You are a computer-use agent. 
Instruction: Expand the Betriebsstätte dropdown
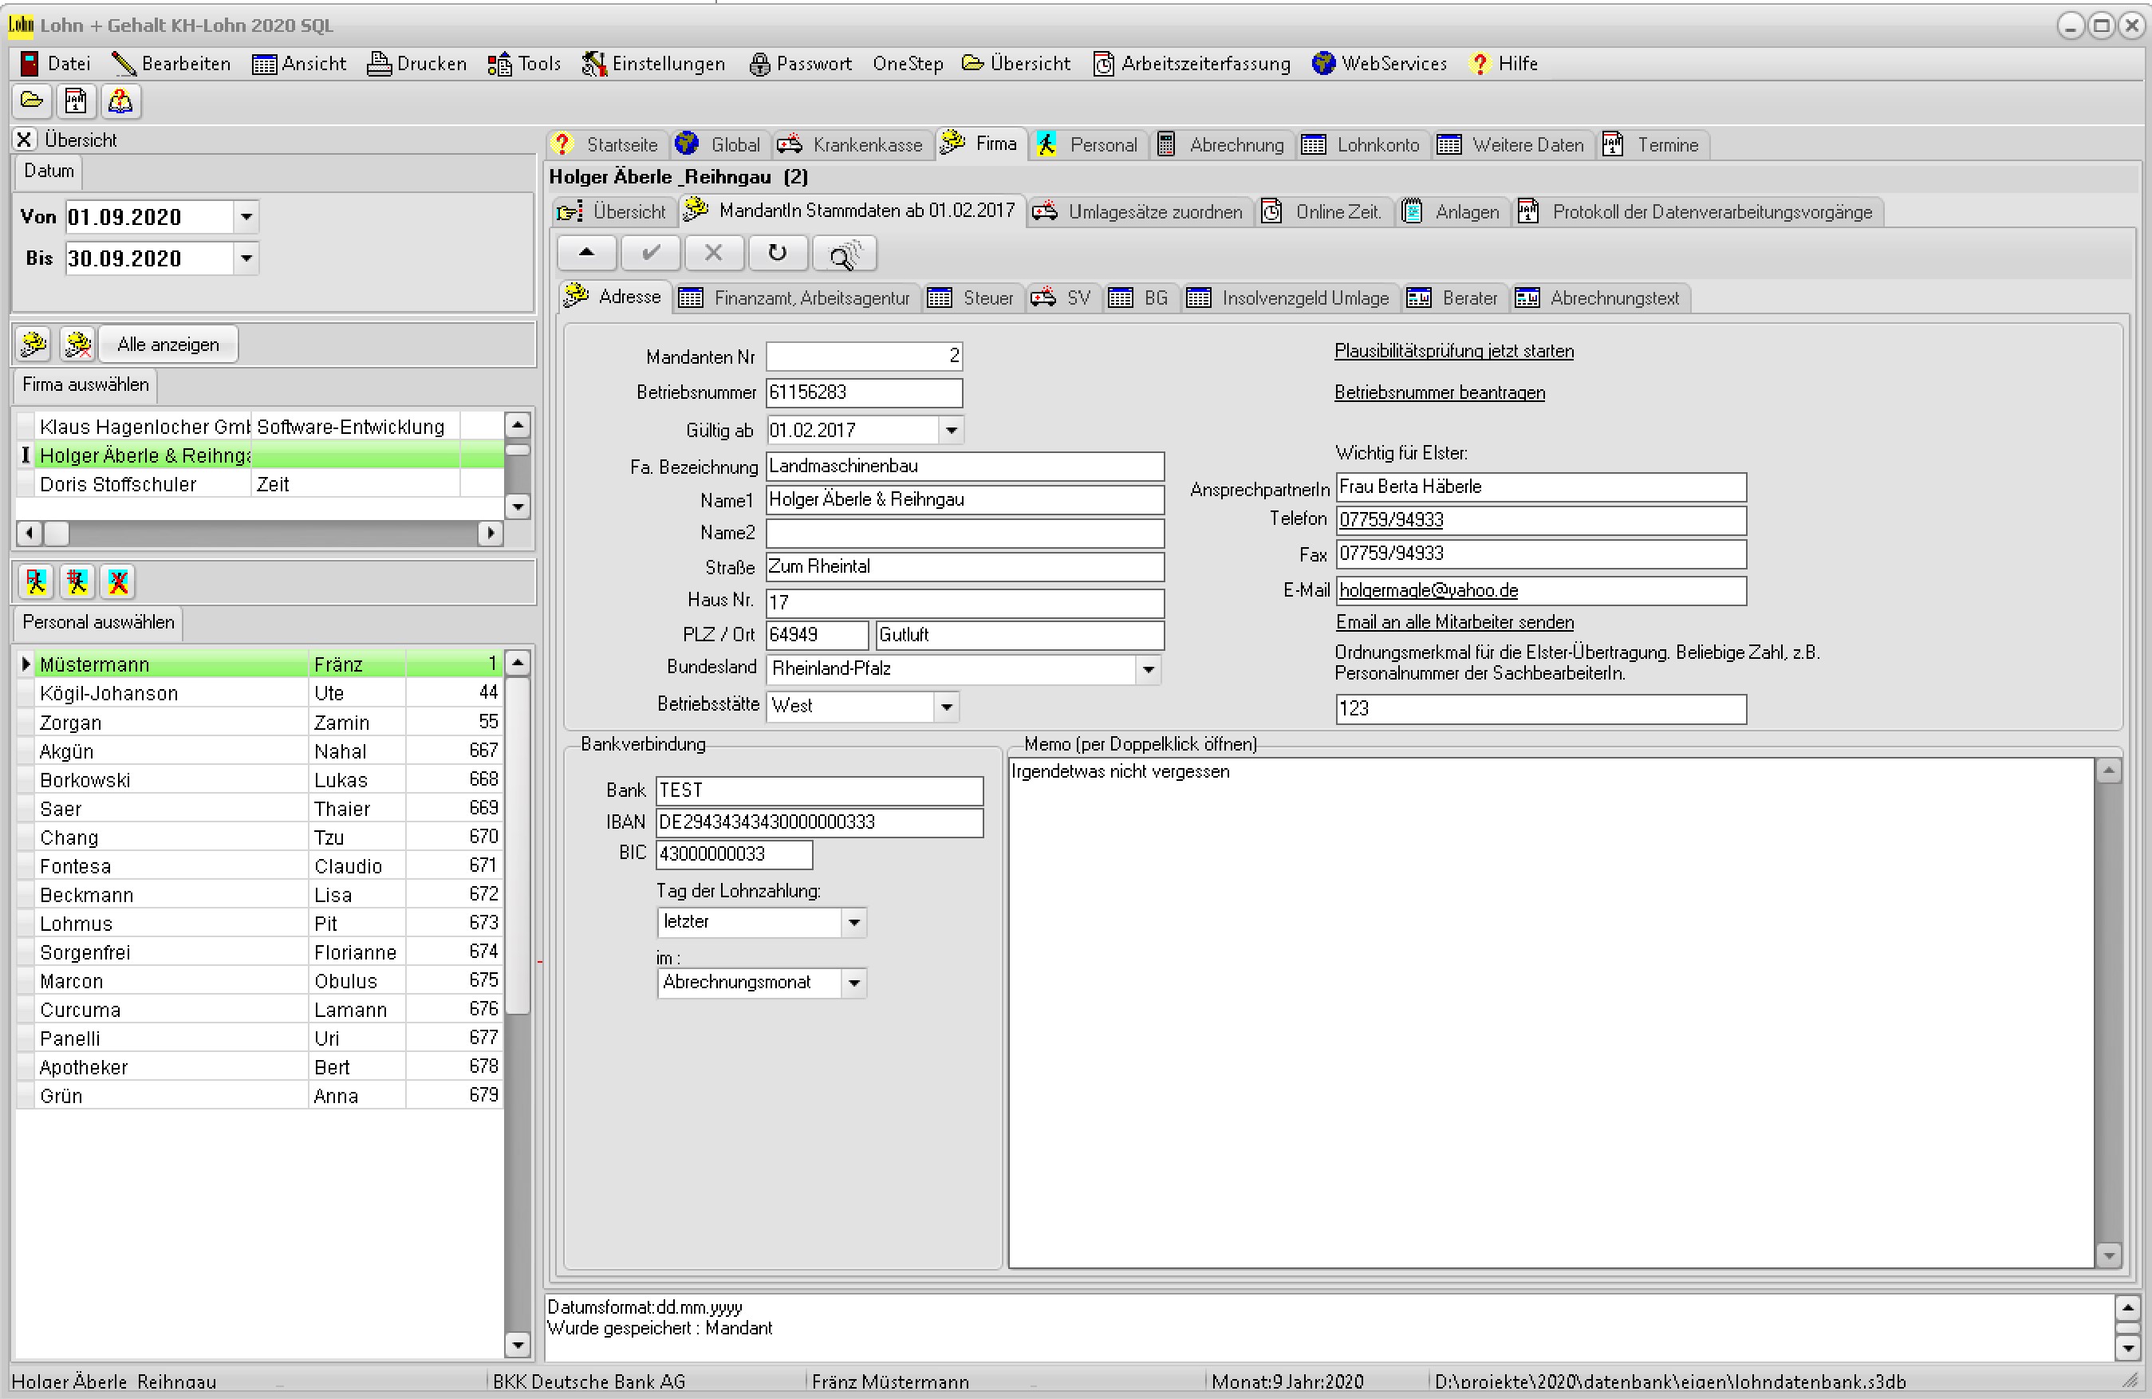pos(947,707)
